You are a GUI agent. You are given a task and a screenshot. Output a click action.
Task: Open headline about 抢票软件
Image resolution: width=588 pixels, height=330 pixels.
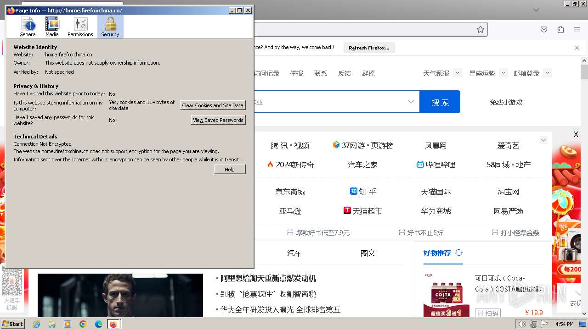coord(268,294)
